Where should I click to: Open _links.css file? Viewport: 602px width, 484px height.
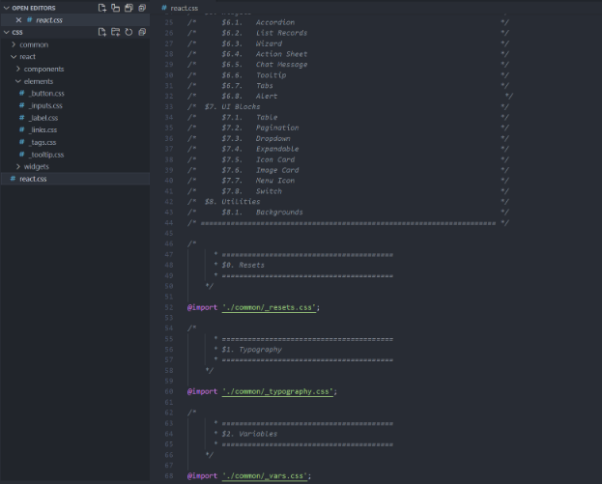pos(43,130)
